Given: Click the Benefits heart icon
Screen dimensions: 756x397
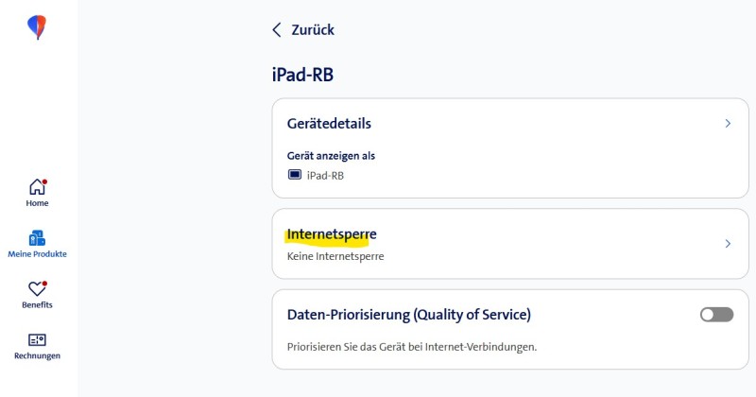Looking at the screenshot, I should [x=37, y=289].
